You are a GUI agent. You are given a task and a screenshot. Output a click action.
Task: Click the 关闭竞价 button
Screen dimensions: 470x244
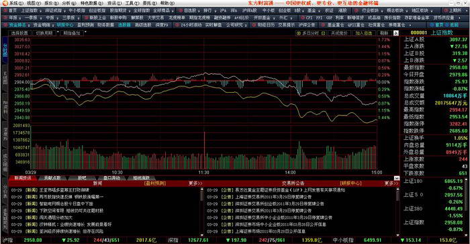[339, 33]
